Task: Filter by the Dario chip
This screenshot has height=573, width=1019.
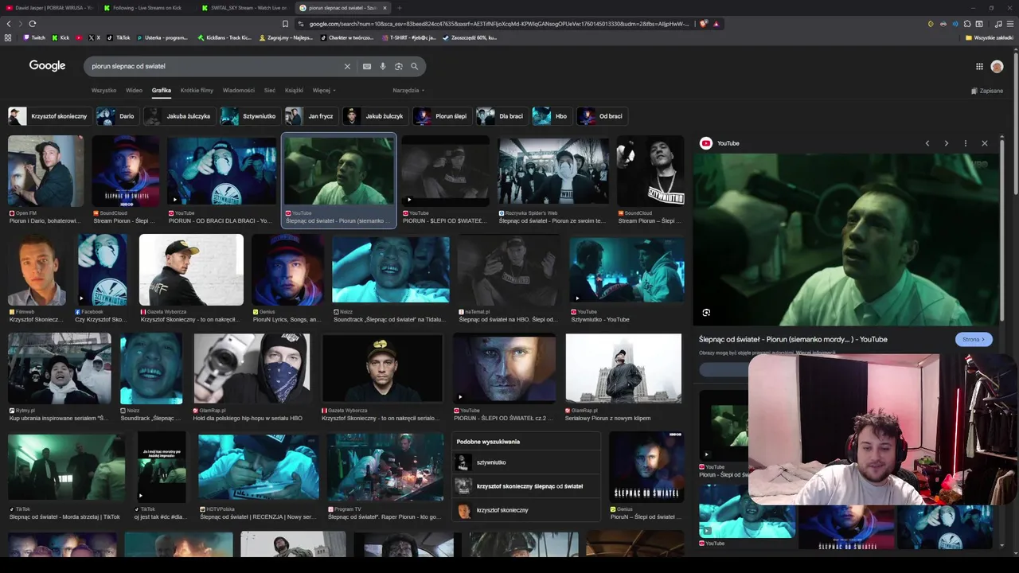Action: click(116, 116)
